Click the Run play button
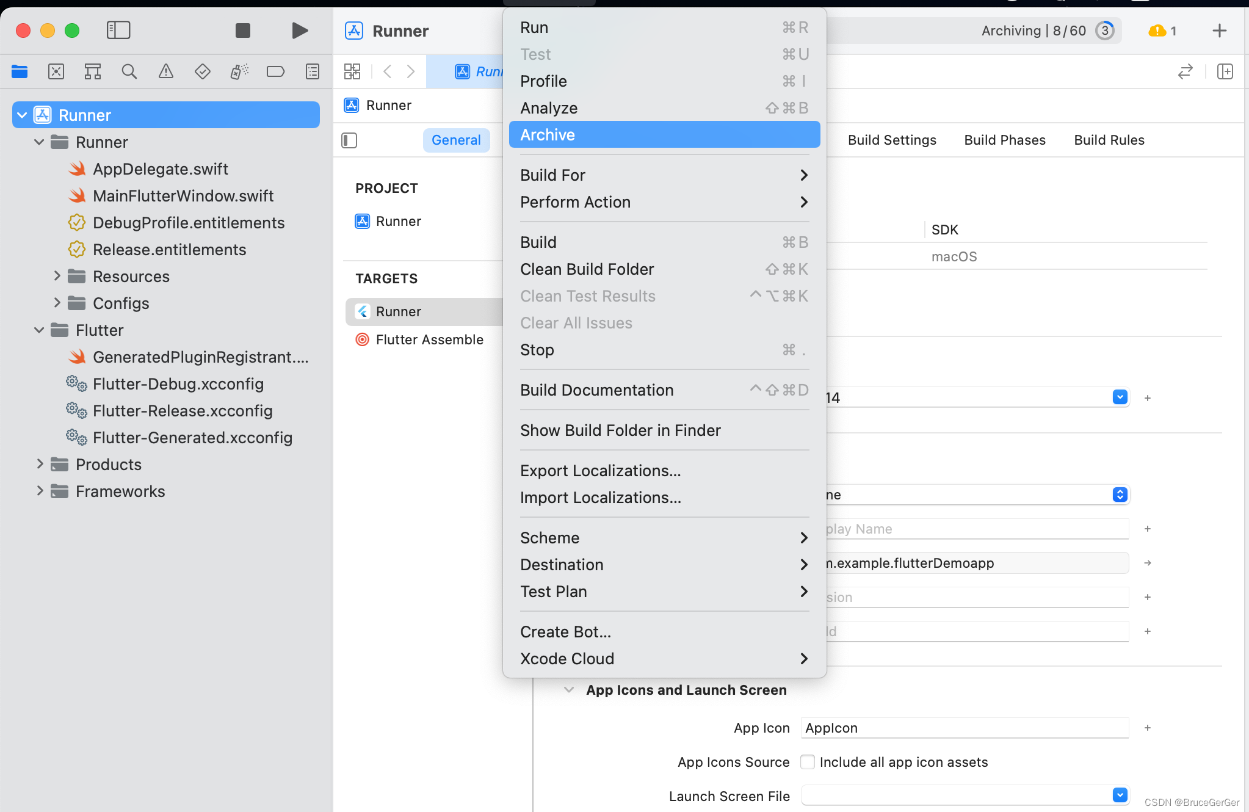The height and width of the screenshot is (812, 1249). (x=300, y=31)
